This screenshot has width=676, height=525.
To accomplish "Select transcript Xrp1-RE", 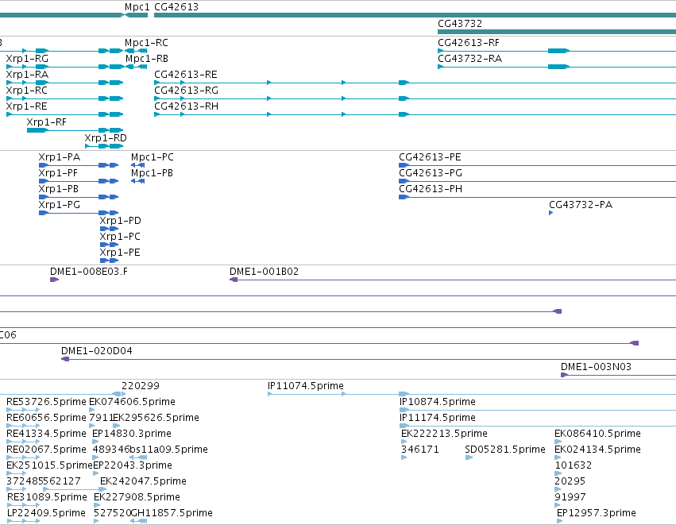I will point(27,106).
